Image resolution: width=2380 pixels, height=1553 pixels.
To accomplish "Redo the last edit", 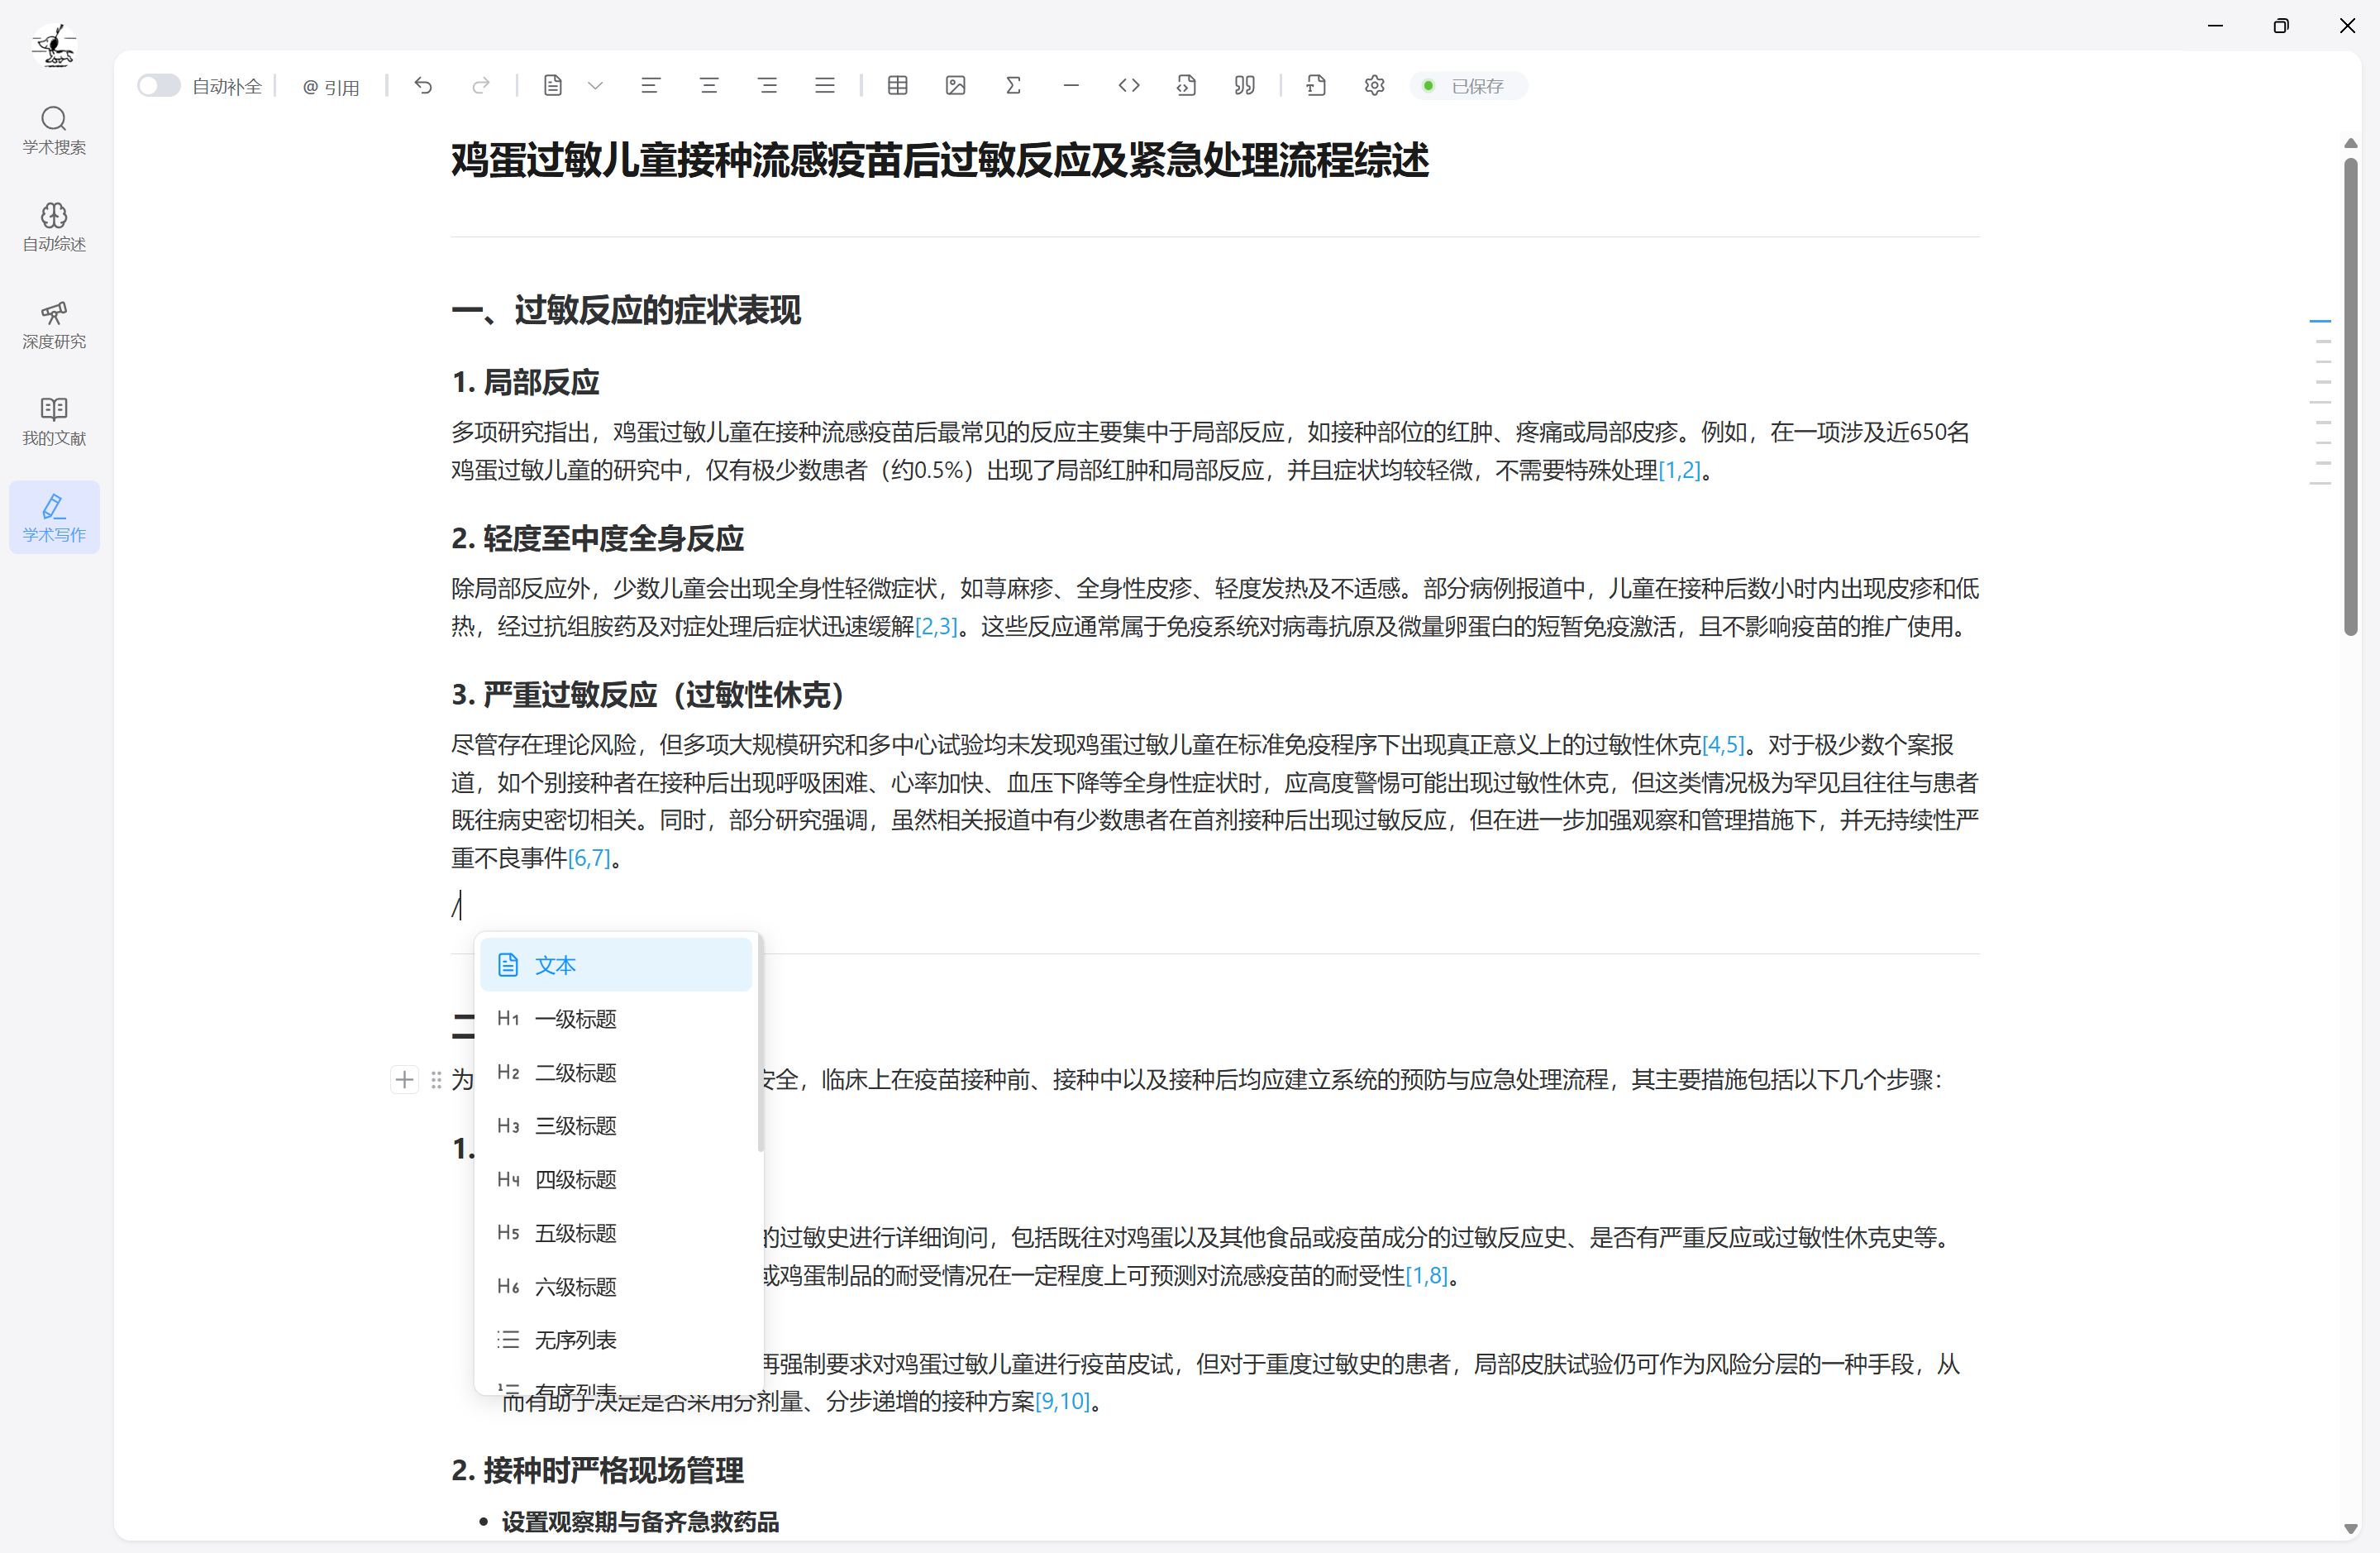I will click(481, 85).
